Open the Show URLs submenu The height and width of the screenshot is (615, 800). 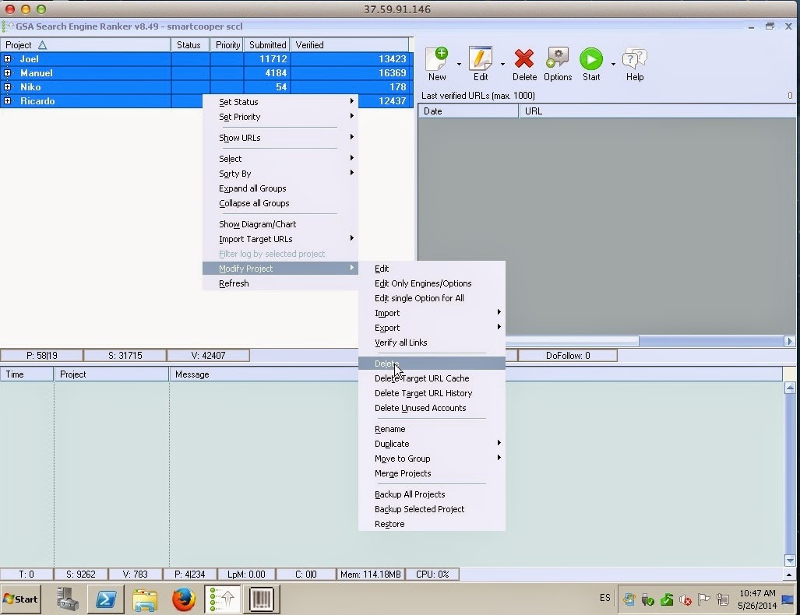coord(280,138)
